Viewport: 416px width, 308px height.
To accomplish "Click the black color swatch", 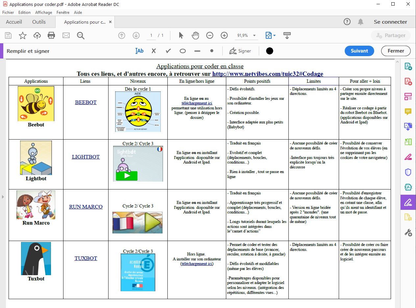I will tap(270, 51).
